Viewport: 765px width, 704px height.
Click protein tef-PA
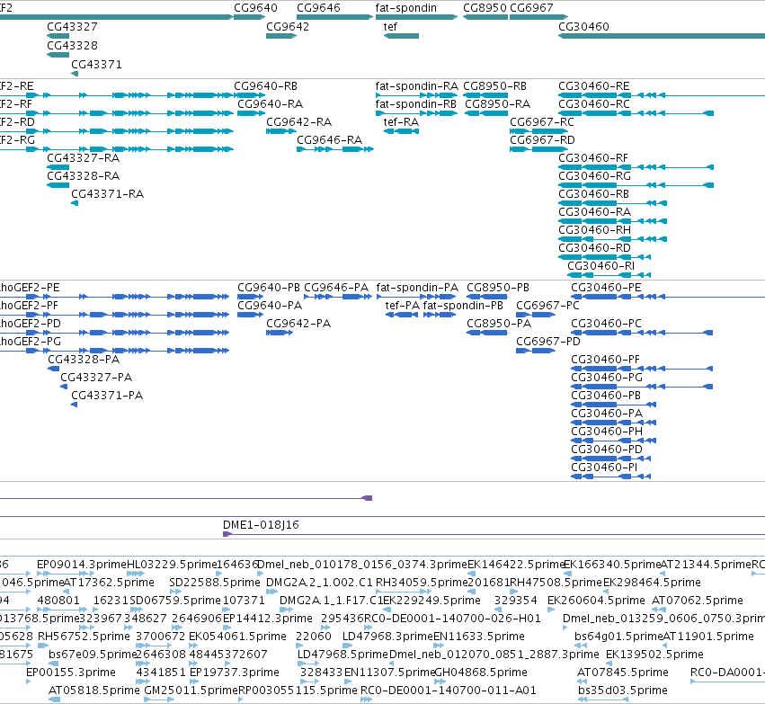(x=403, y=306)
